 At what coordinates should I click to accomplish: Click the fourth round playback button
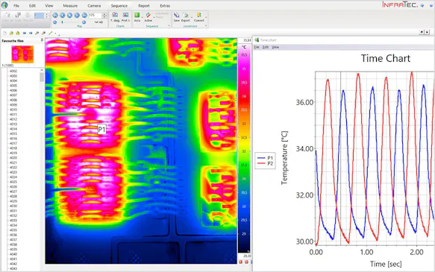coord(77,15)
